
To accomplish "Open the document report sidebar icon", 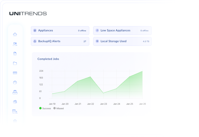I will (15, 54).
